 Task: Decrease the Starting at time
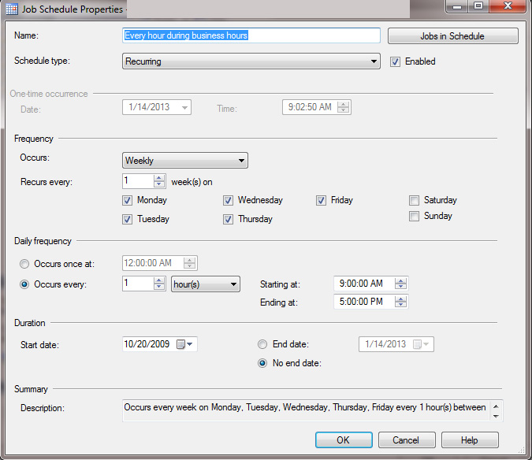coord(400,287)
